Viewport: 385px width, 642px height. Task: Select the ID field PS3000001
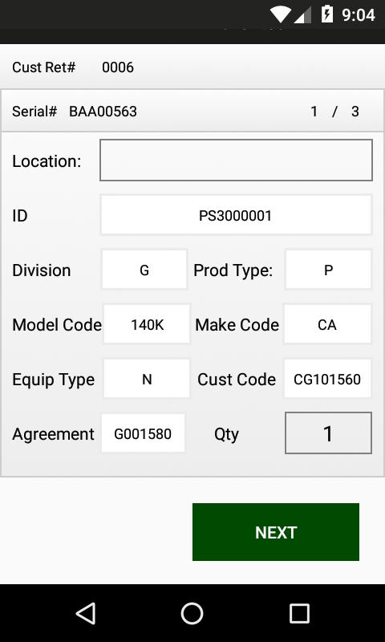click(236, 215)
